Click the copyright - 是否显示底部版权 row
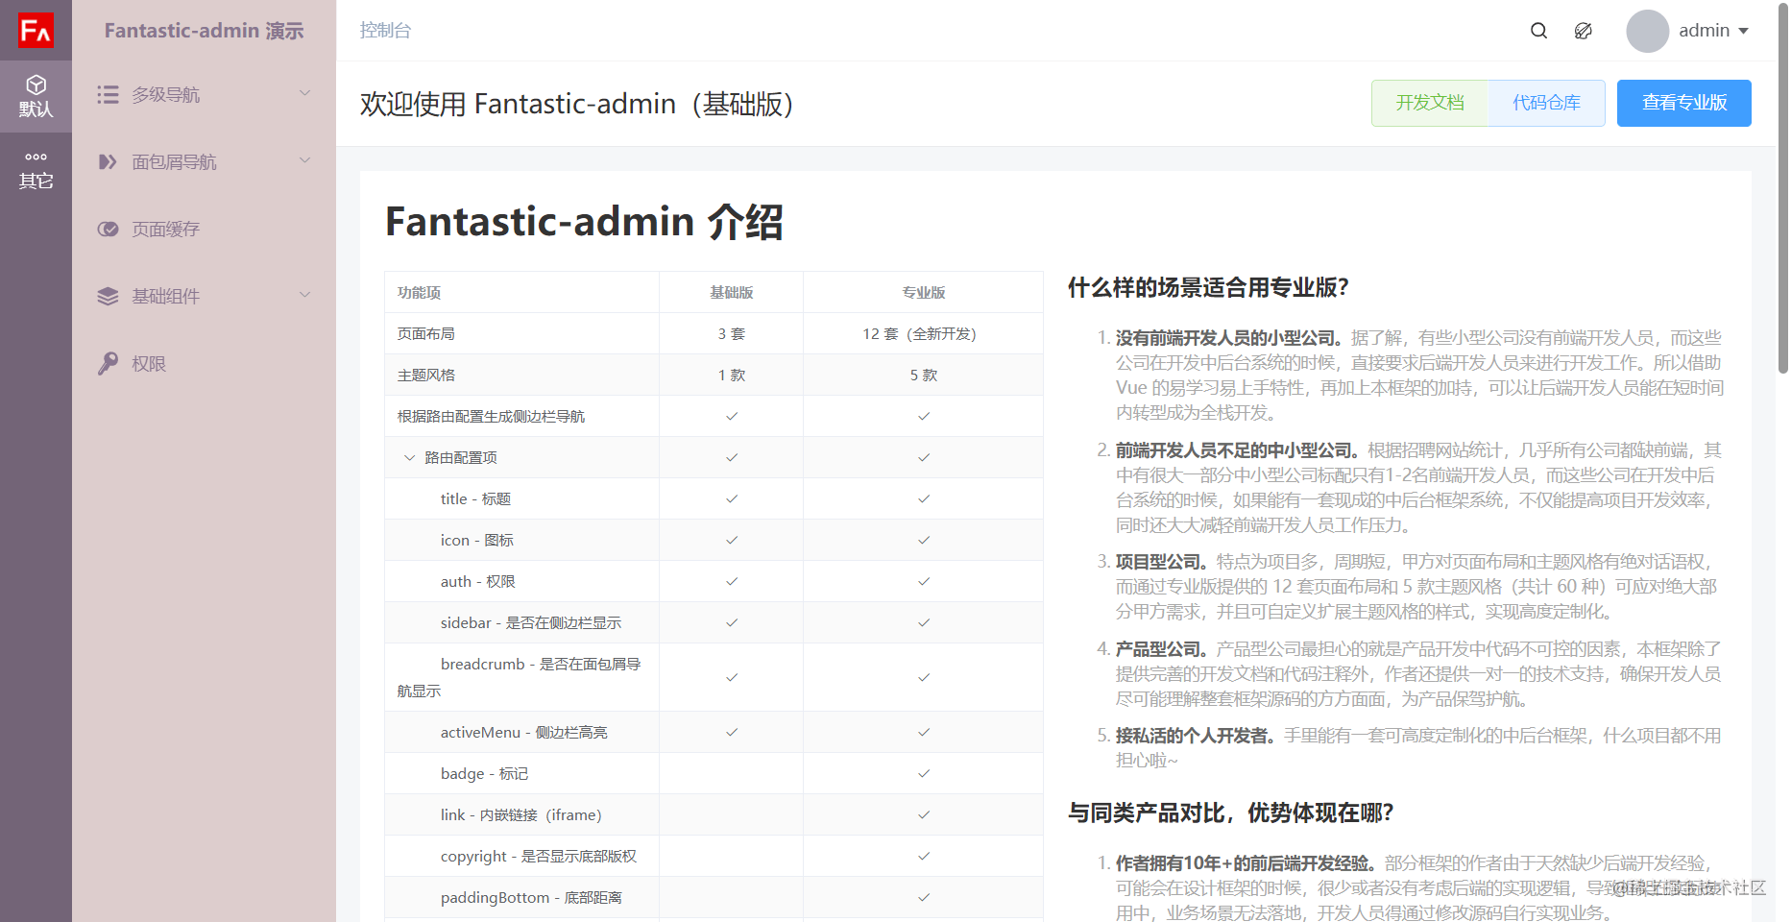 tap(714, 856)
